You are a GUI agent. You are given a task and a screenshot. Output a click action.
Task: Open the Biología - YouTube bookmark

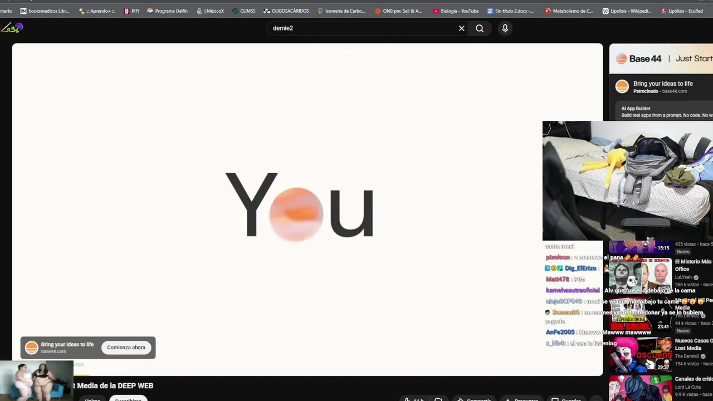456,11
